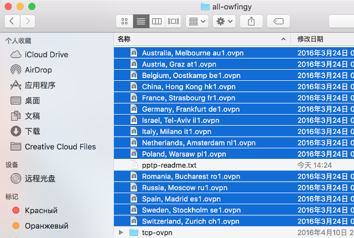Select the red Красный tag

[x=41, y=210]
